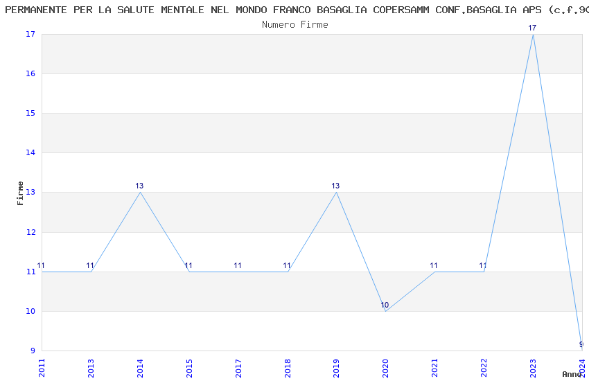
Task: Select the y-axis tick value 10
Action: pos(30,311)
